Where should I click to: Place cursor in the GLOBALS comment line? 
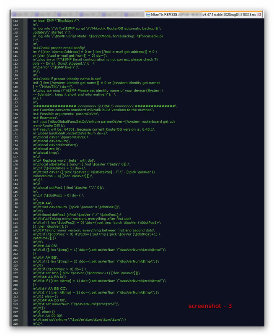point(104,106)
